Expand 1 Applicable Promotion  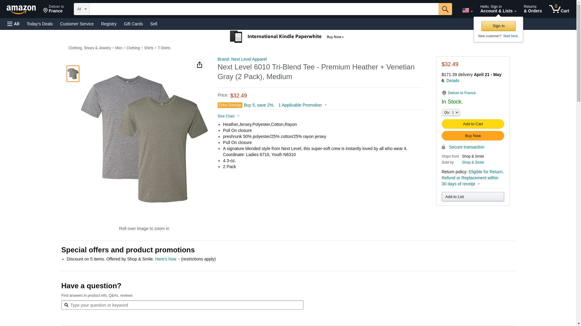(x=302, y=105)
